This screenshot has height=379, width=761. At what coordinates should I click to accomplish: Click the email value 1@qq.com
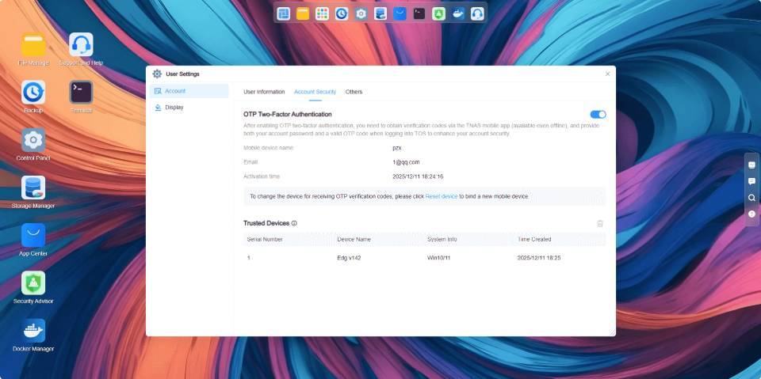tap(406, 162)
